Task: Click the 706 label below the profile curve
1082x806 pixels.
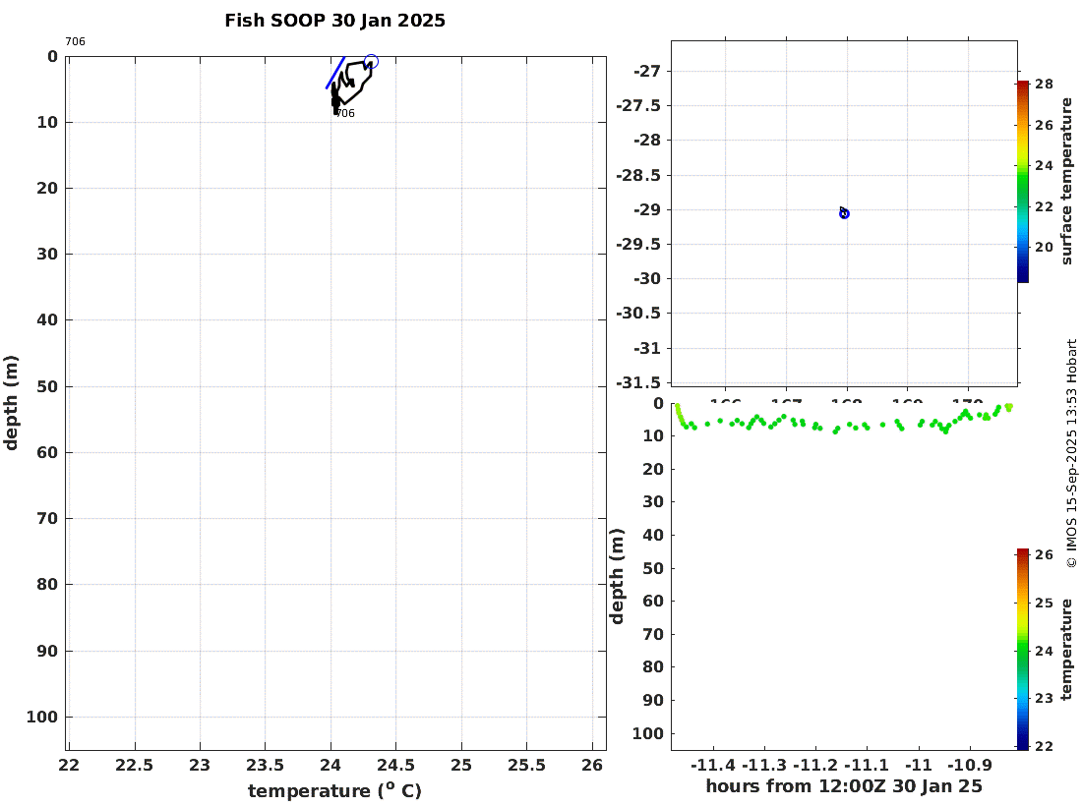Action: pos(345,114)
